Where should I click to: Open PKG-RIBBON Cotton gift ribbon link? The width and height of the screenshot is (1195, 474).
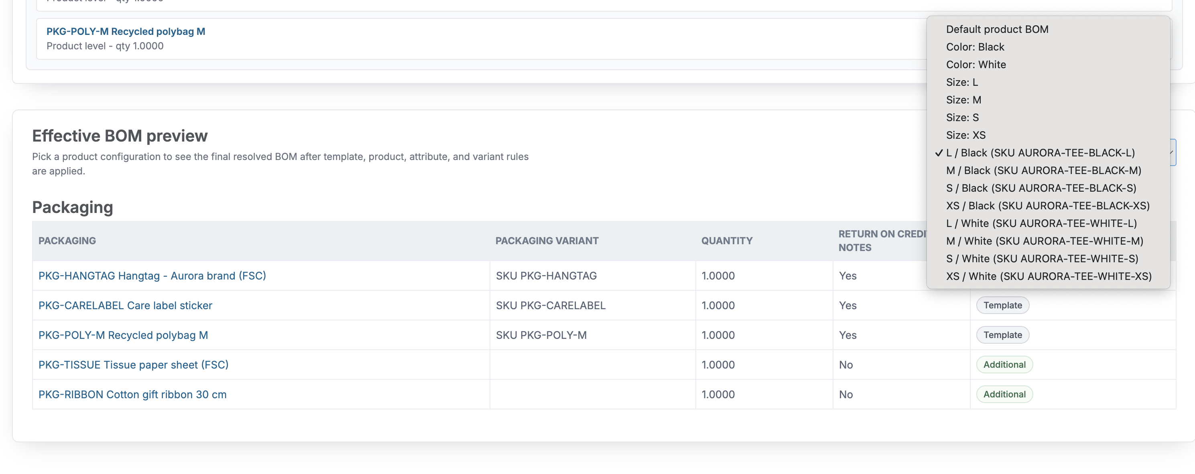coord(133,394)
